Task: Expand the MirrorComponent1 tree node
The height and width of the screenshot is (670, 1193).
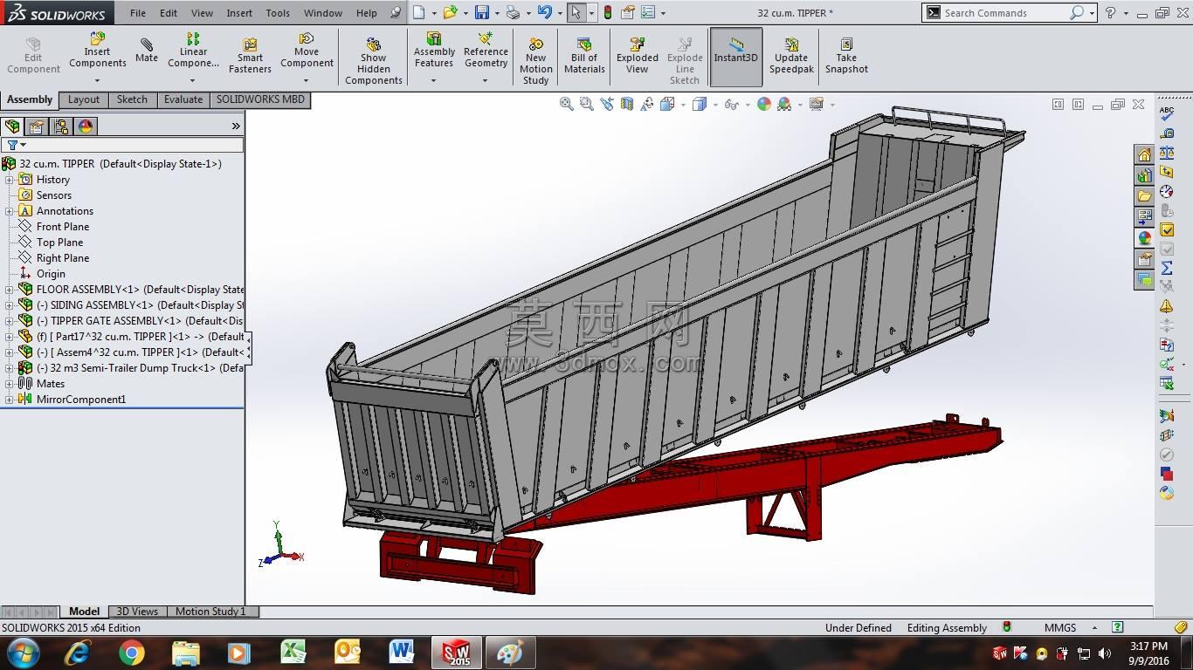Action: coord(10,400)
